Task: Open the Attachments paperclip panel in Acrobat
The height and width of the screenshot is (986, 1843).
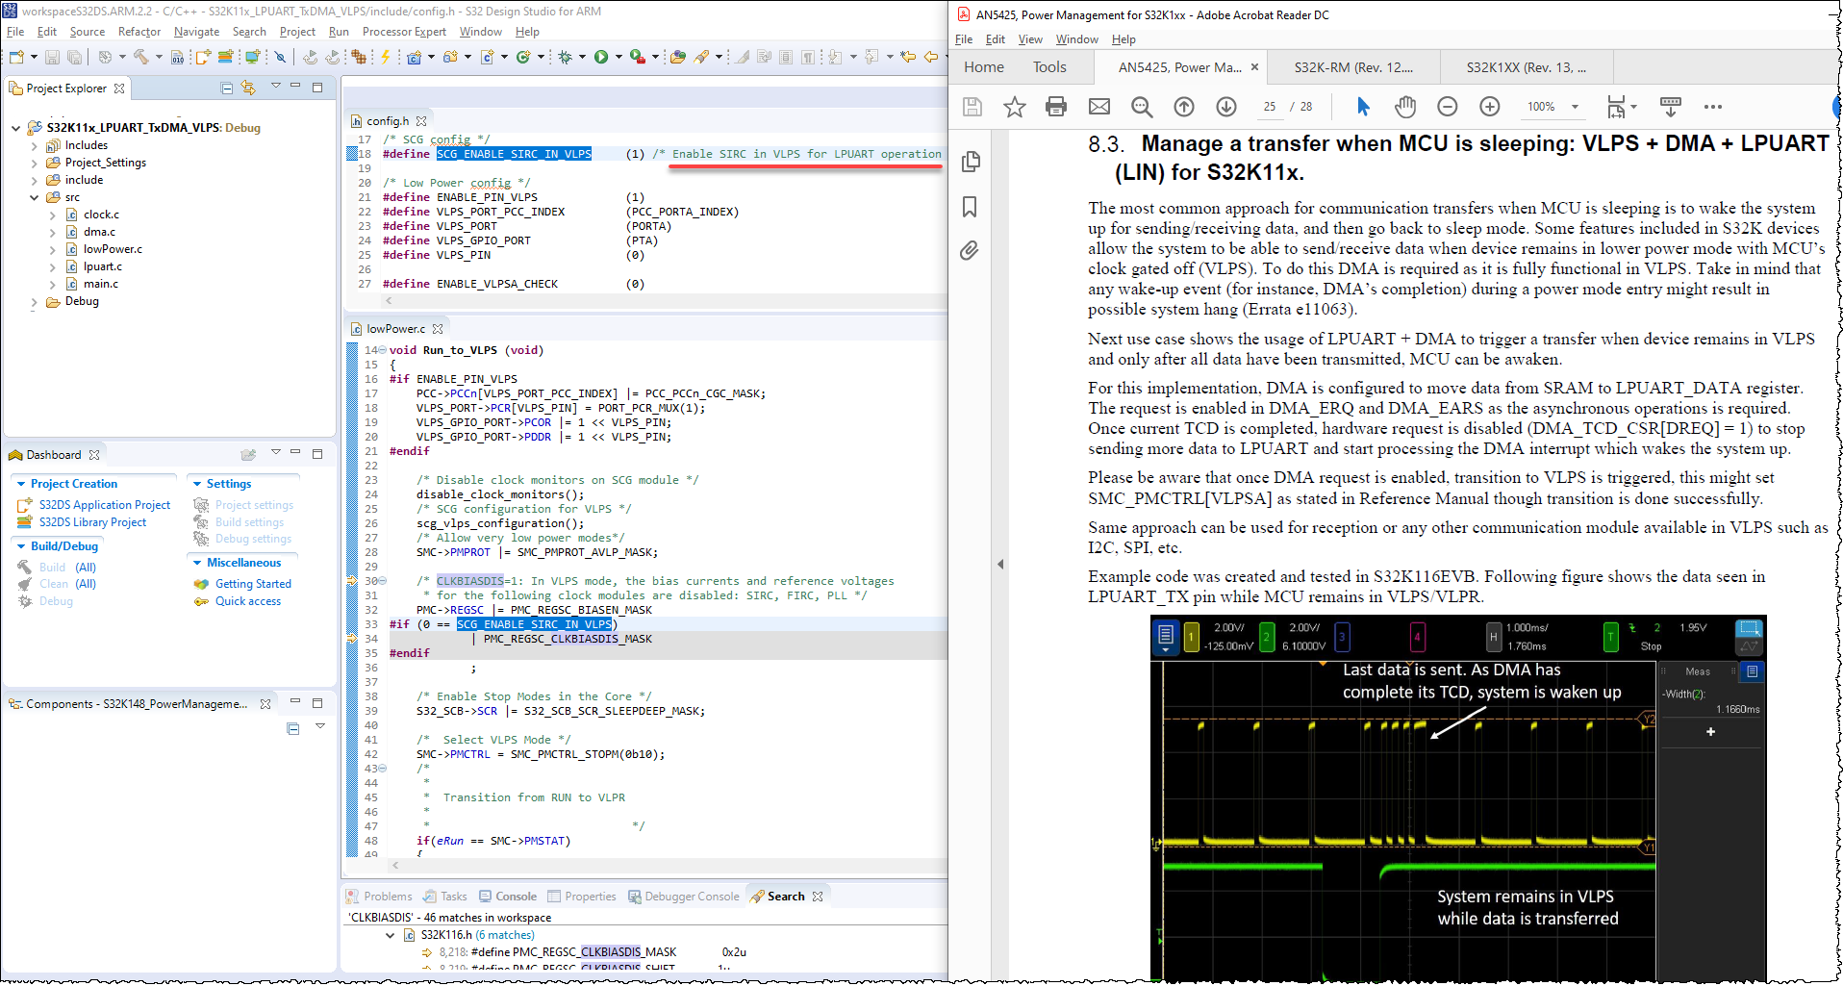Action: (x=970, y=251)
